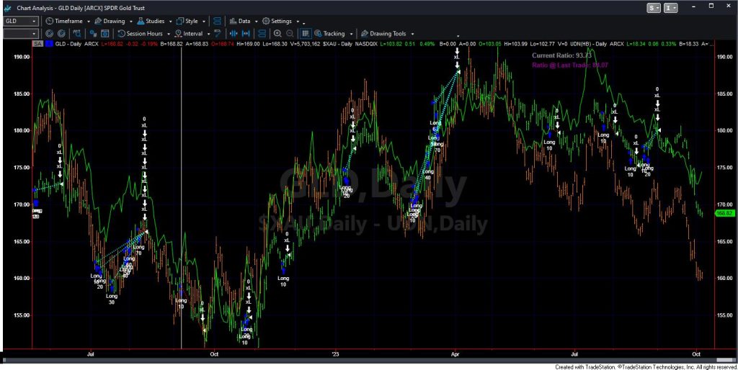The image size is (738, 370).
Task: Expand the Settings dropdown arrow
Action: 298,22
